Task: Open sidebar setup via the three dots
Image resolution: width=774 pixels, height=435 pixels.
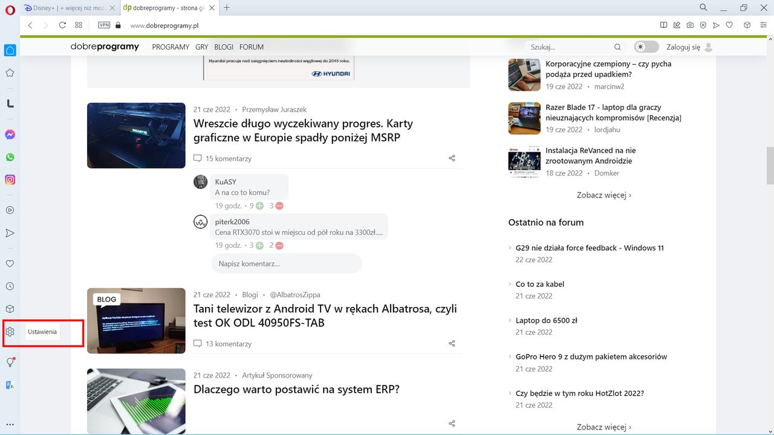Action: (x=10, y=424)
